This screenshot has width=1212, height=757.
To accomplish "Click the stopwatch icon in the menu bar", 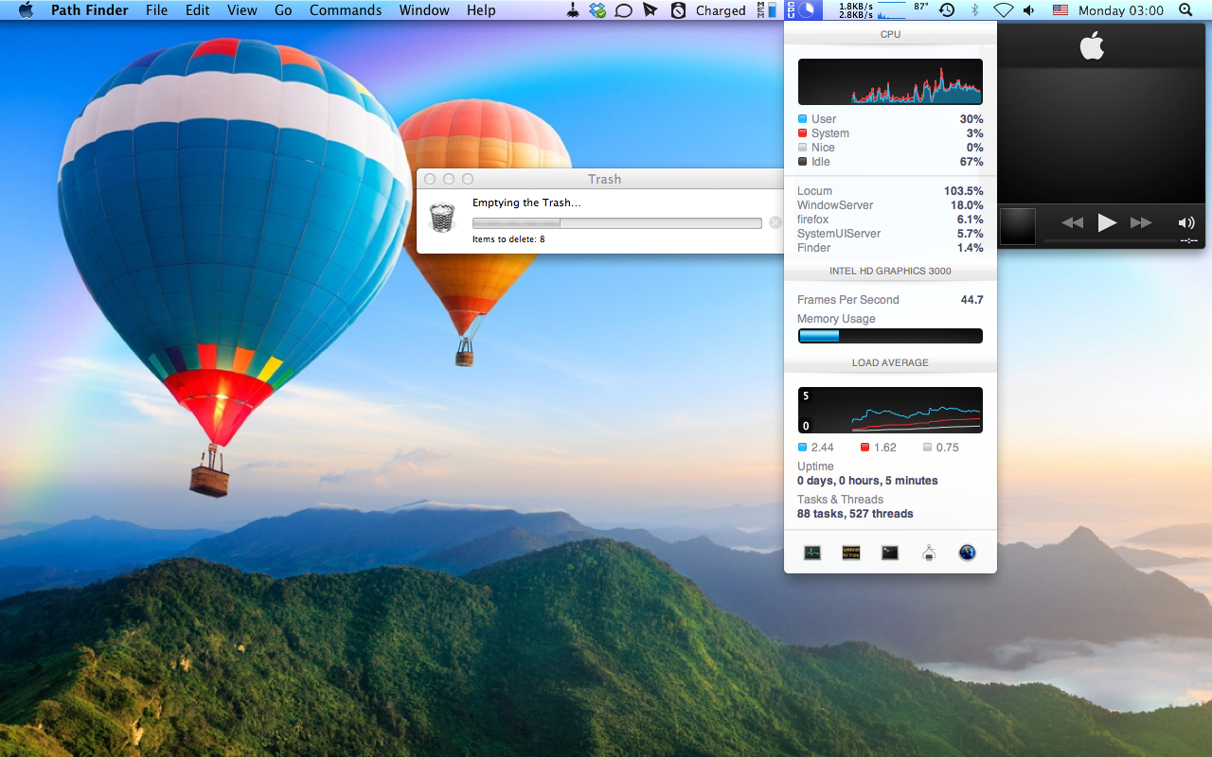I will click(x=678, y=10).
